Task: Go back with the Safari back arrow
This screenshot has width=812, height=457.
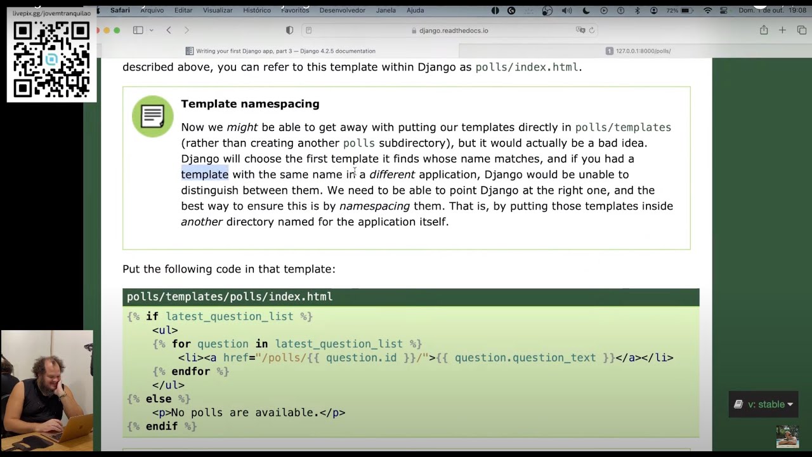Action: pos(169,30)
